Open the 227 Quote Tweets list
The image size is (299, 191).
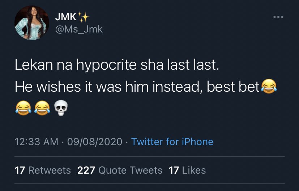click(120, 170)
